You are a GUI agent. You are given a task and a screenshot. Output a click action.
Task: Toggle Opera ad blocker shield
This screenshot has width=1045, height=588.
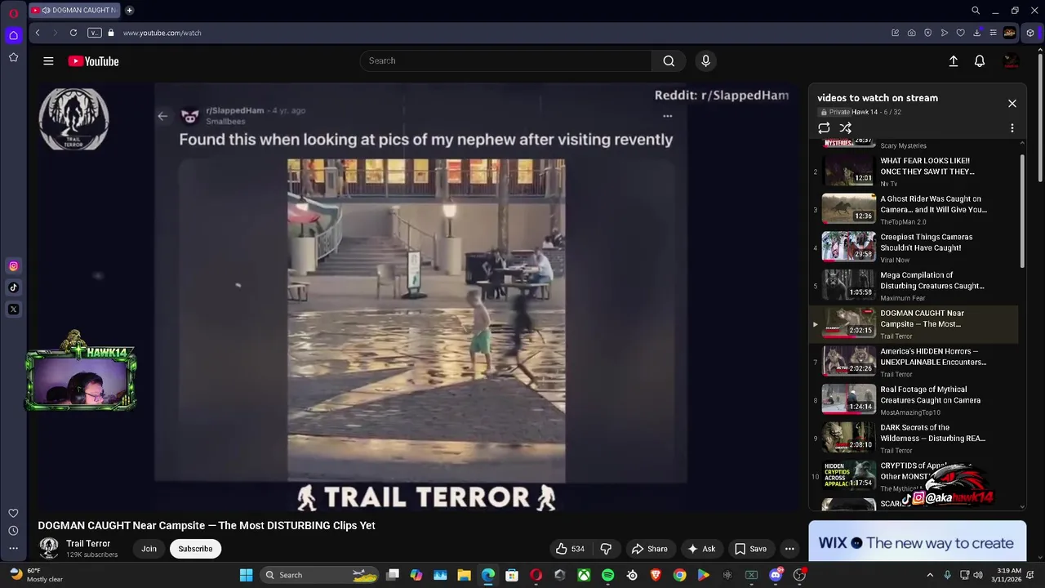(927, 33)
